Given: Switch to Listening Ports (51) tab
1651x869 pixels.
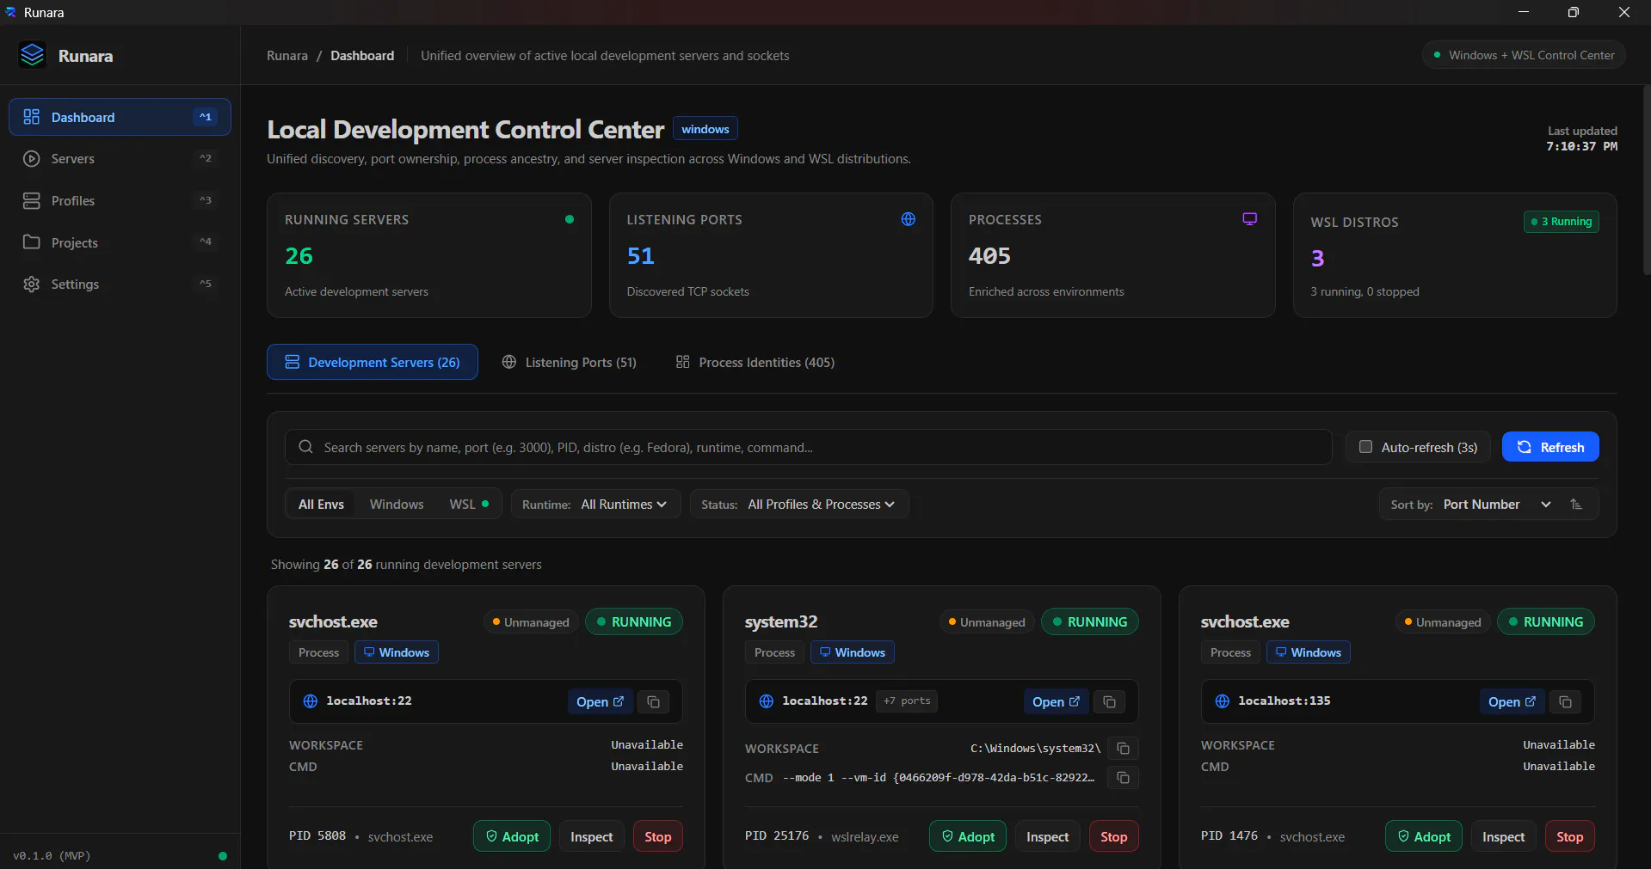Looking at the screenshot, I should pos(570,362).
